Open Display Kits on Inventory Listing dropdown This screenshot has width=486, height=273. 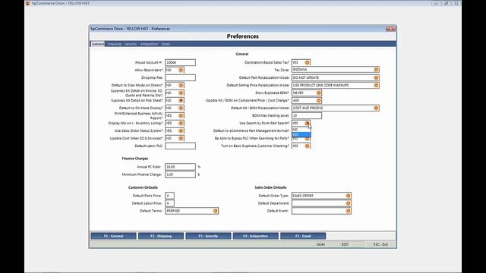[x=181, y=123]
